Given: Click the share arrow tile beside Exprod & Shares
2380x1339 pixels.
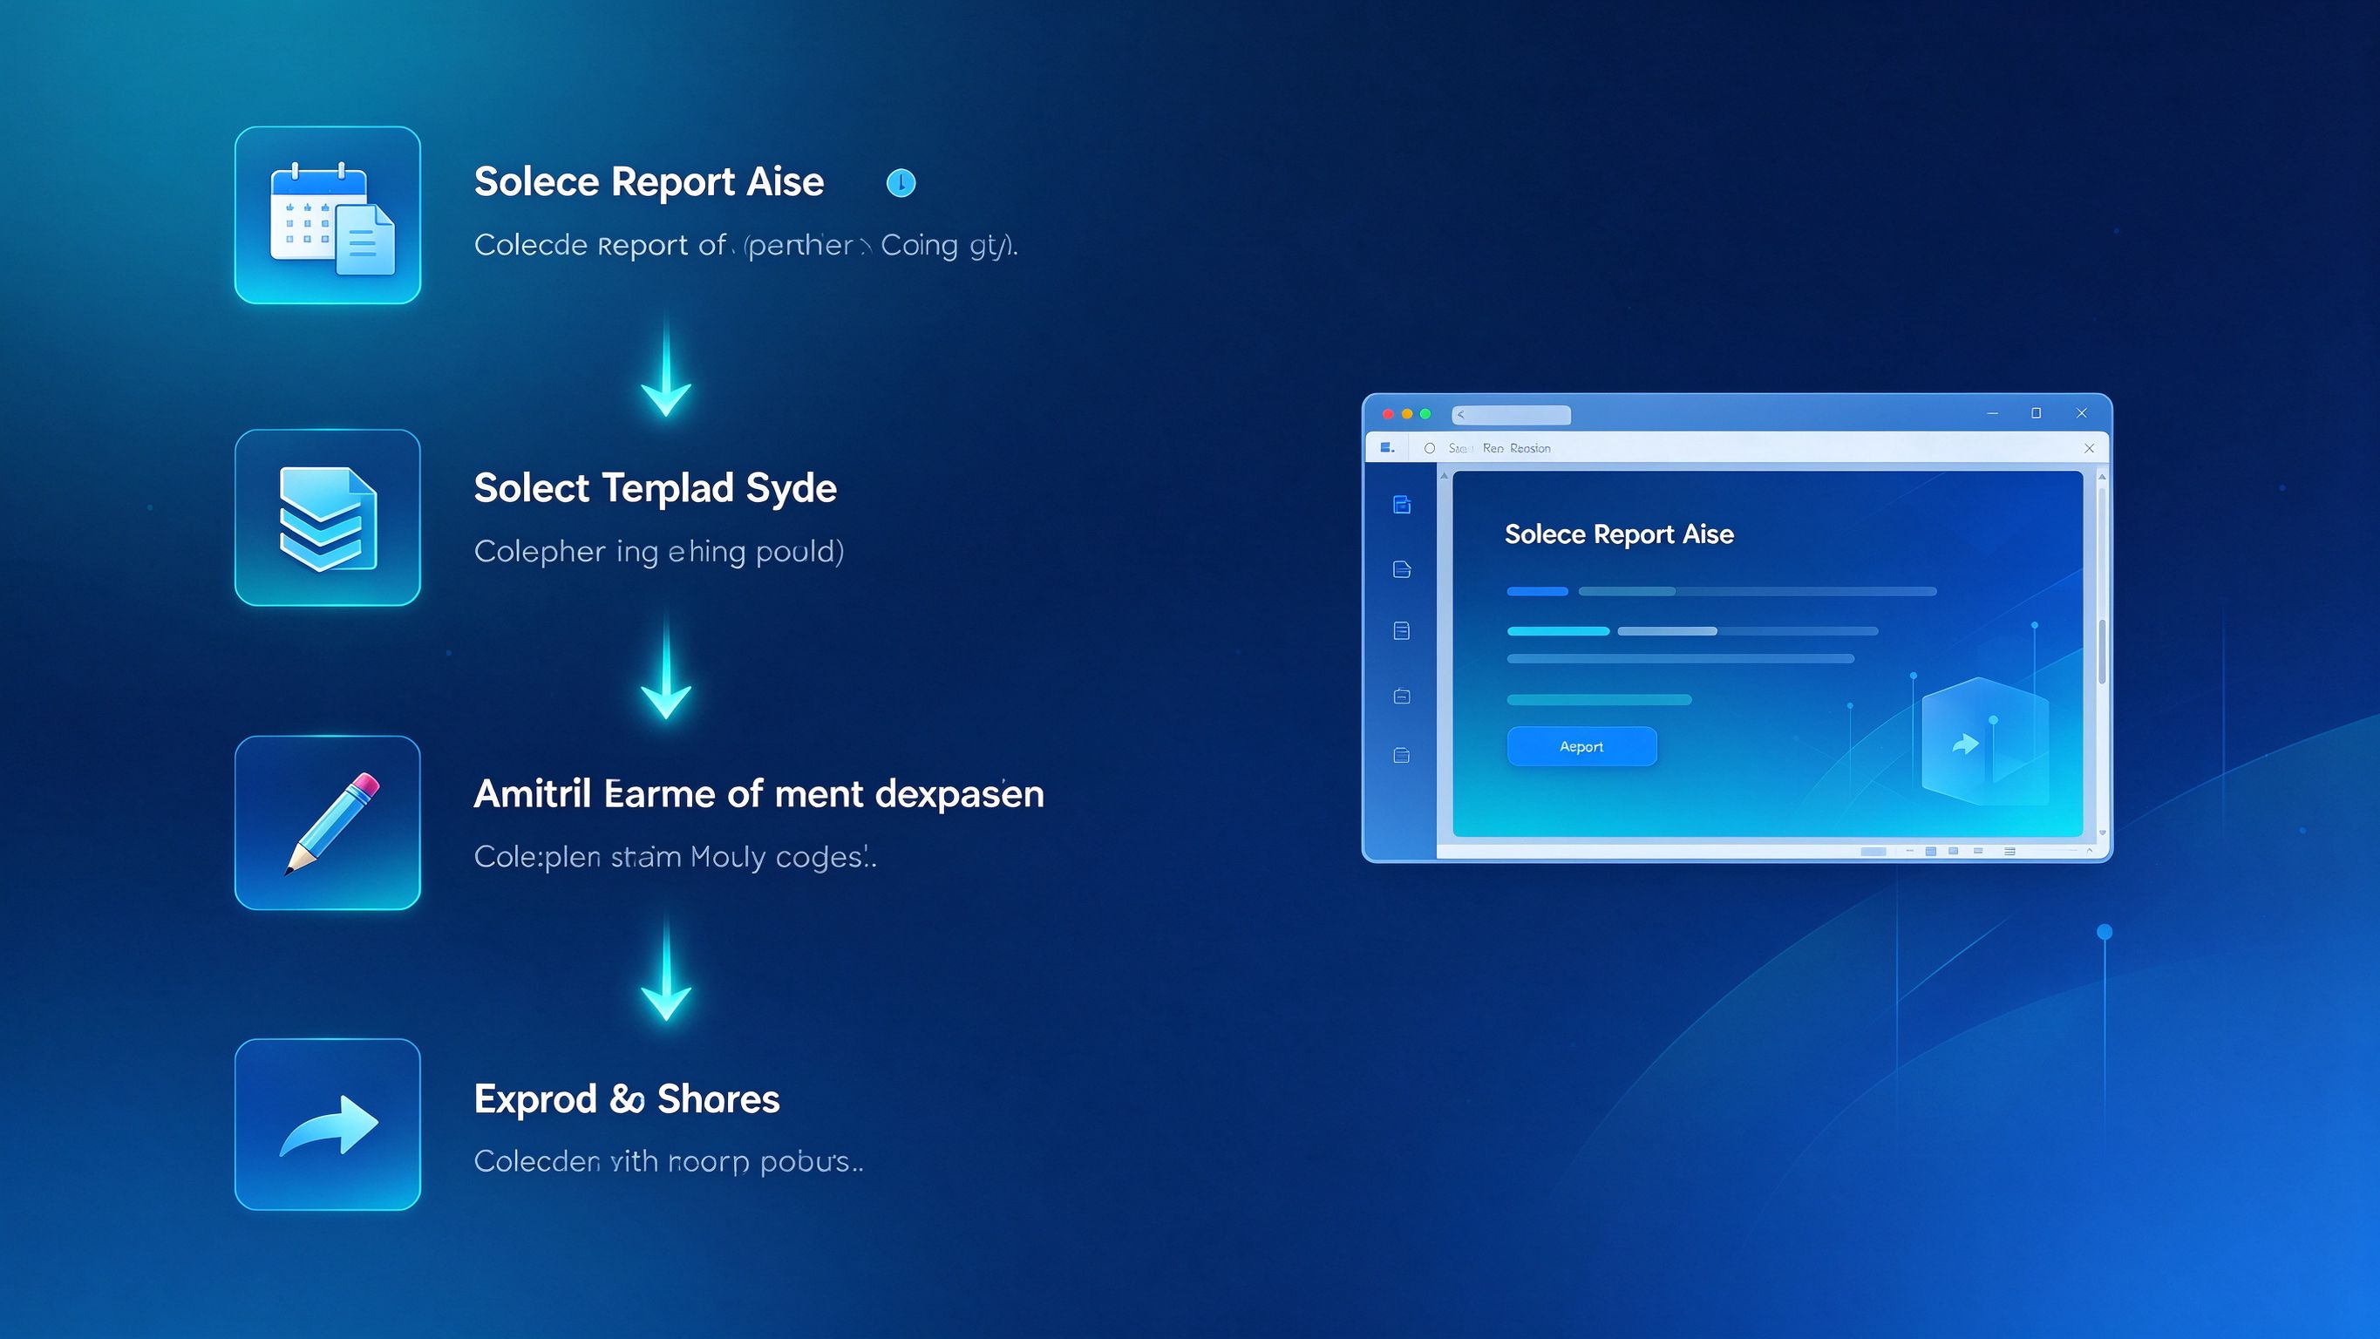Looking at the screenshot, I should pos(328,1125).
